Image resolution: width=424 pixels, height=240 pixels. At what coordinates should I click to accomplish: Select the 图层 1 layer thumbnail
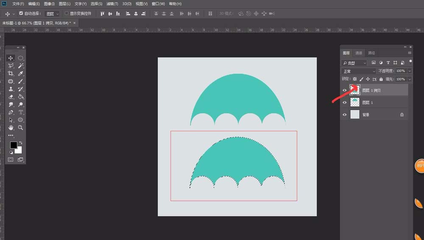(x=354, y=102)
